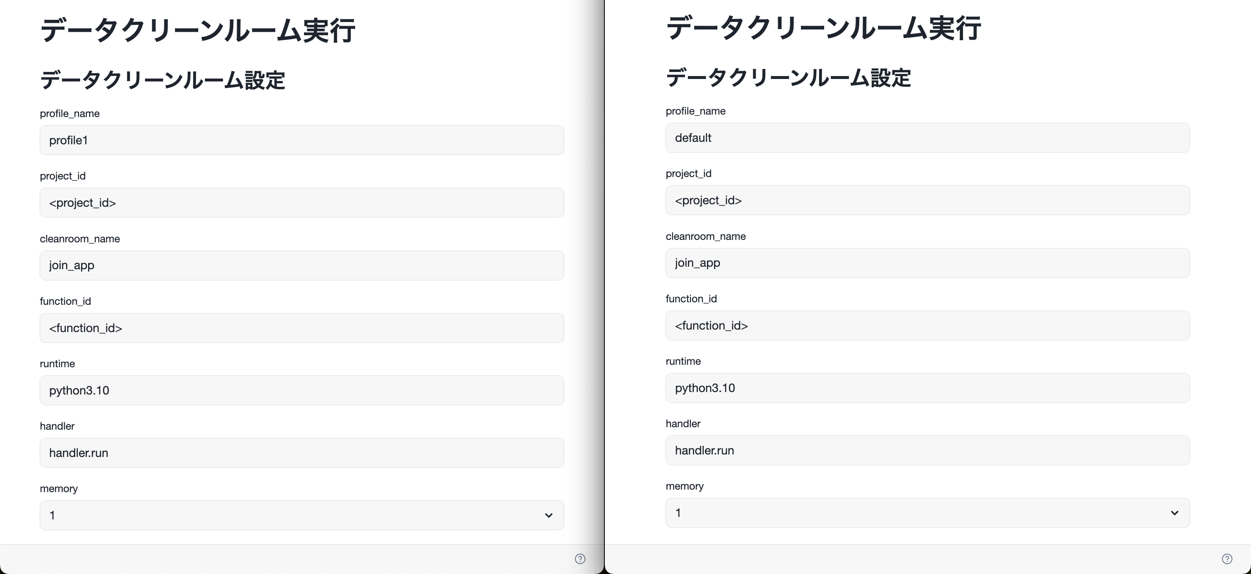Image resolution: width=1251 pixels, height=574 pixels.
Task: Click データクリーンルーム設定 heading in left window
Action: point(162,80)
